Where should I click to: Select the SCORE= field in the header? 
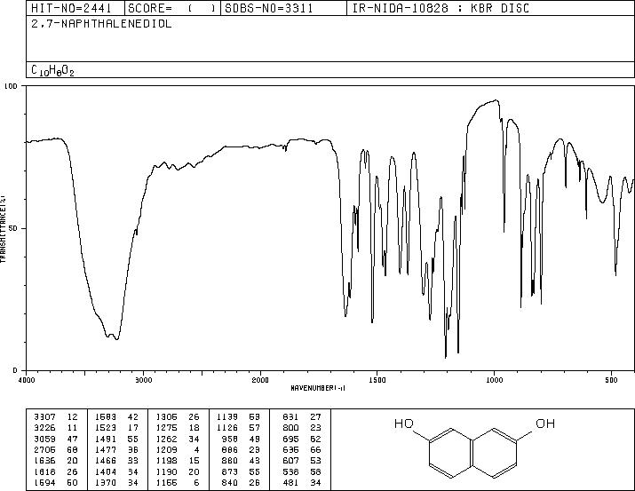coord(172,8)
